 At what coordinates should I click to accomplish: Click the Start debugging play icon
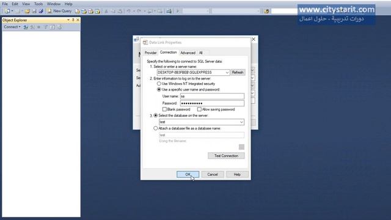(178, 11)
